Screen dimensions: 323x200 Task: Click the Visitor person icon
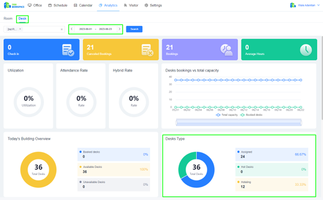125,5
